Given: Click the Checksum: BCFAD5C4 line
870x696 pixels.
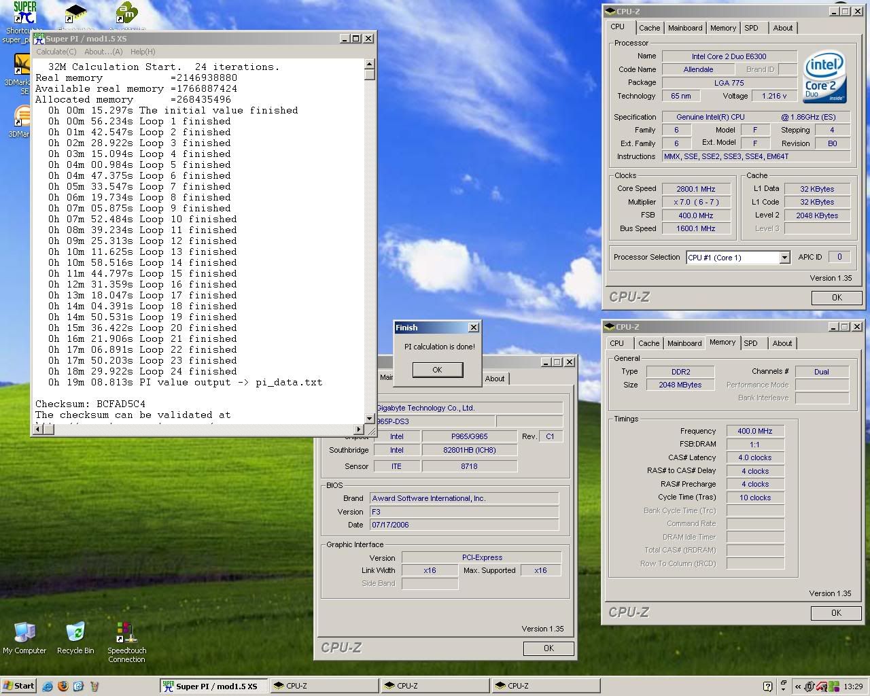Looking at the screenshot, I should (90, 404).
